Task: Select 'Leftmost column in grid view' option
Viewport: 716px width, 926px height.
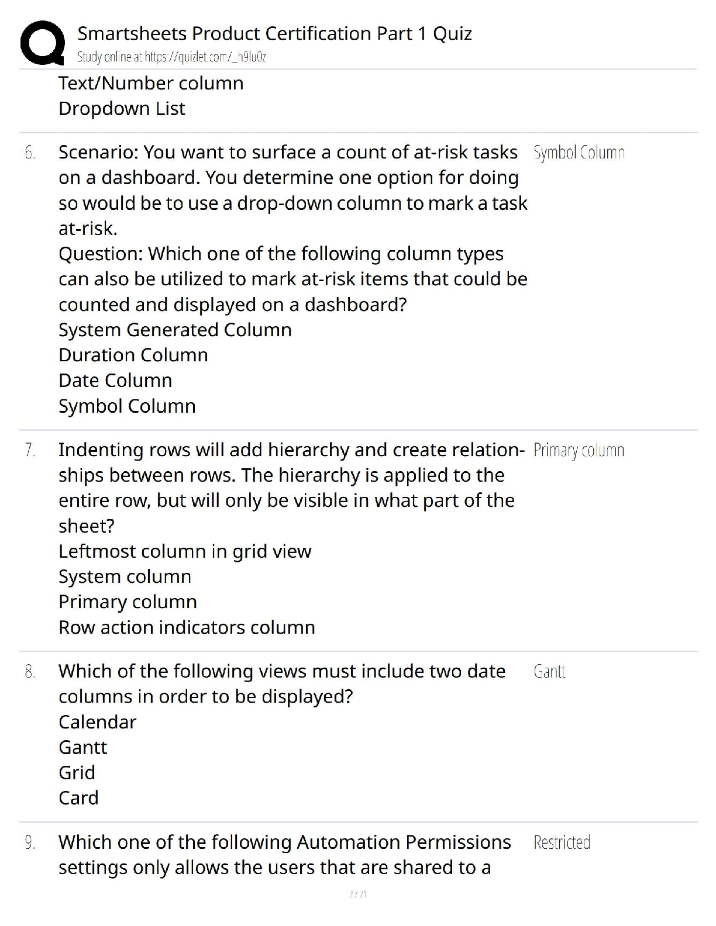Action: click(185, 551)
